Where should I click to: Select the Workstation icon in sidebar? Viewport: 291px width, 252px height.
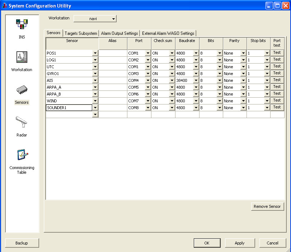22,57
